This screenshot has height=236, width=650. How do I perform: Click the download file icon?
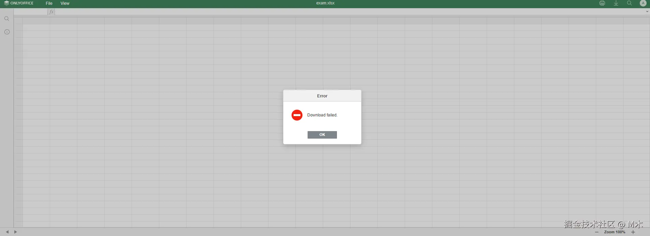tap(616, 3)
